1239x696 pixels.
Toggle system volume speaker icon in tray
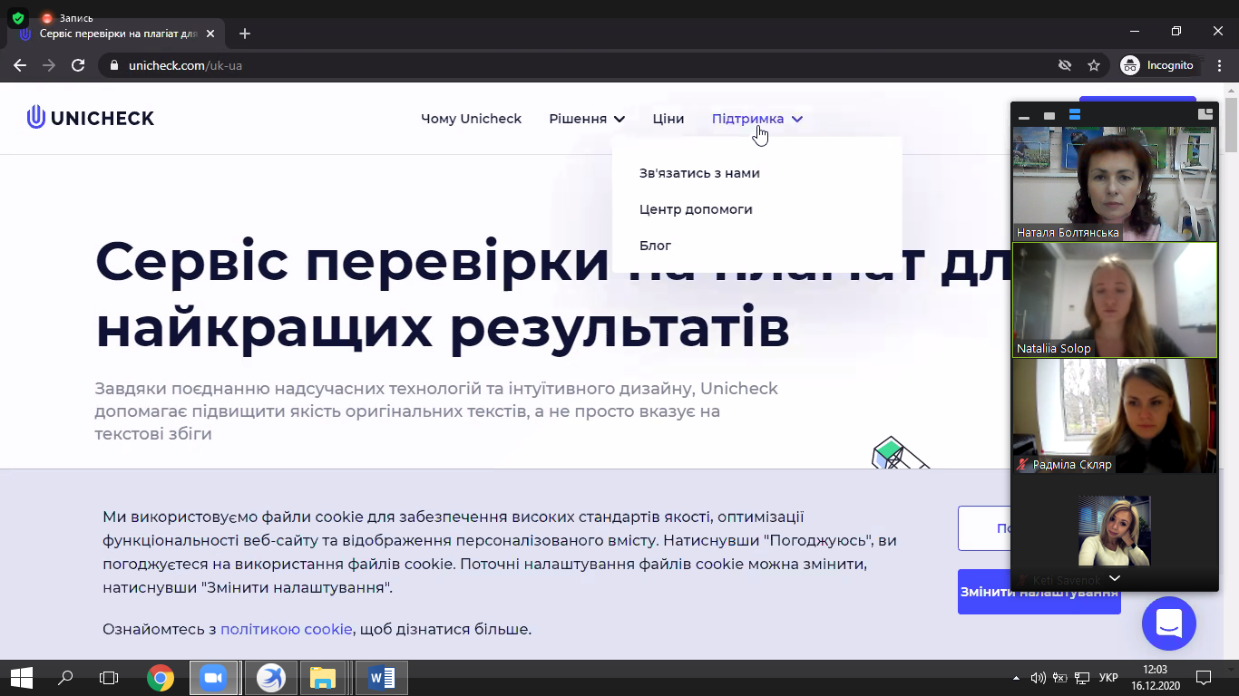click(x=1038, y=677)
